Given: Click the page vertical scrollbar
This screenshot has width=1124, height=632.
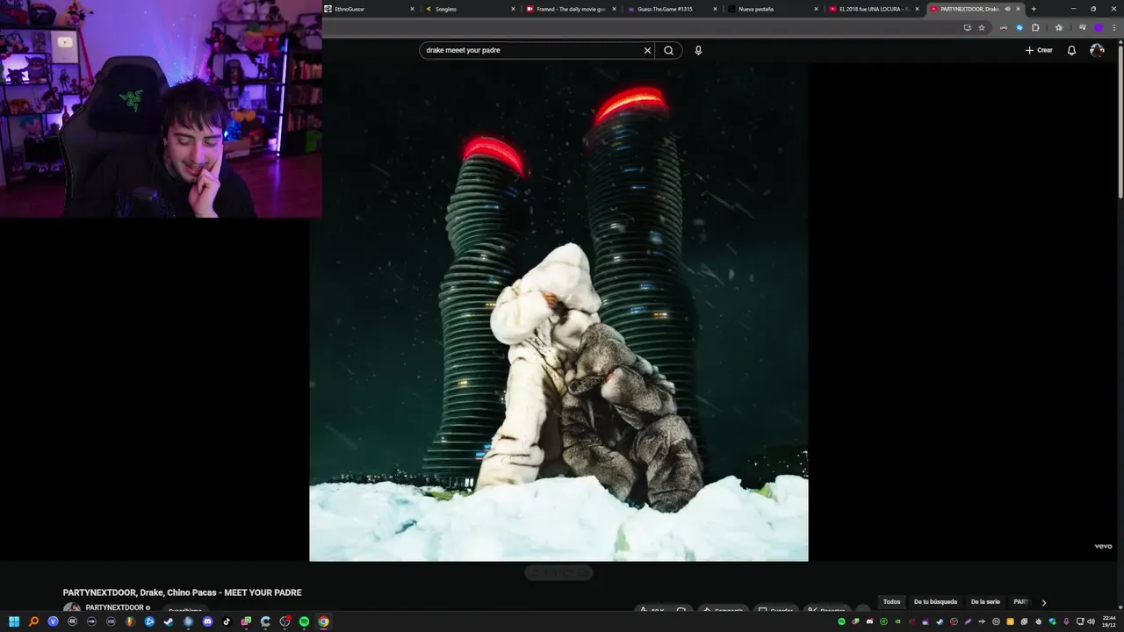Looking at the screenshot, I should 1120,123.
